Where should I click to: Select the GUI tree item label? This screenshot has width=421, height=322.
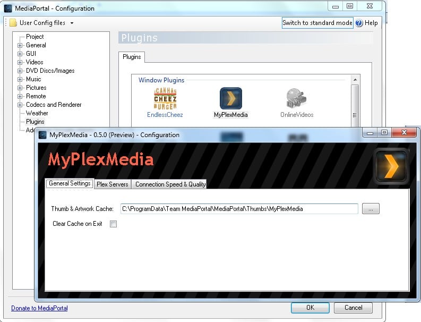31,54
